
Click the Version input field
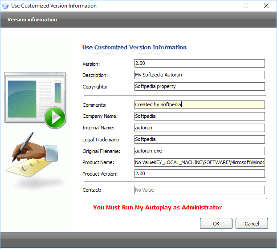tap(200, 63)
